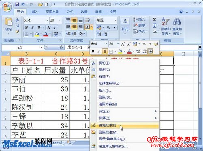Click the Office button logo
203x151 pixels.
(x=7, y=7)
